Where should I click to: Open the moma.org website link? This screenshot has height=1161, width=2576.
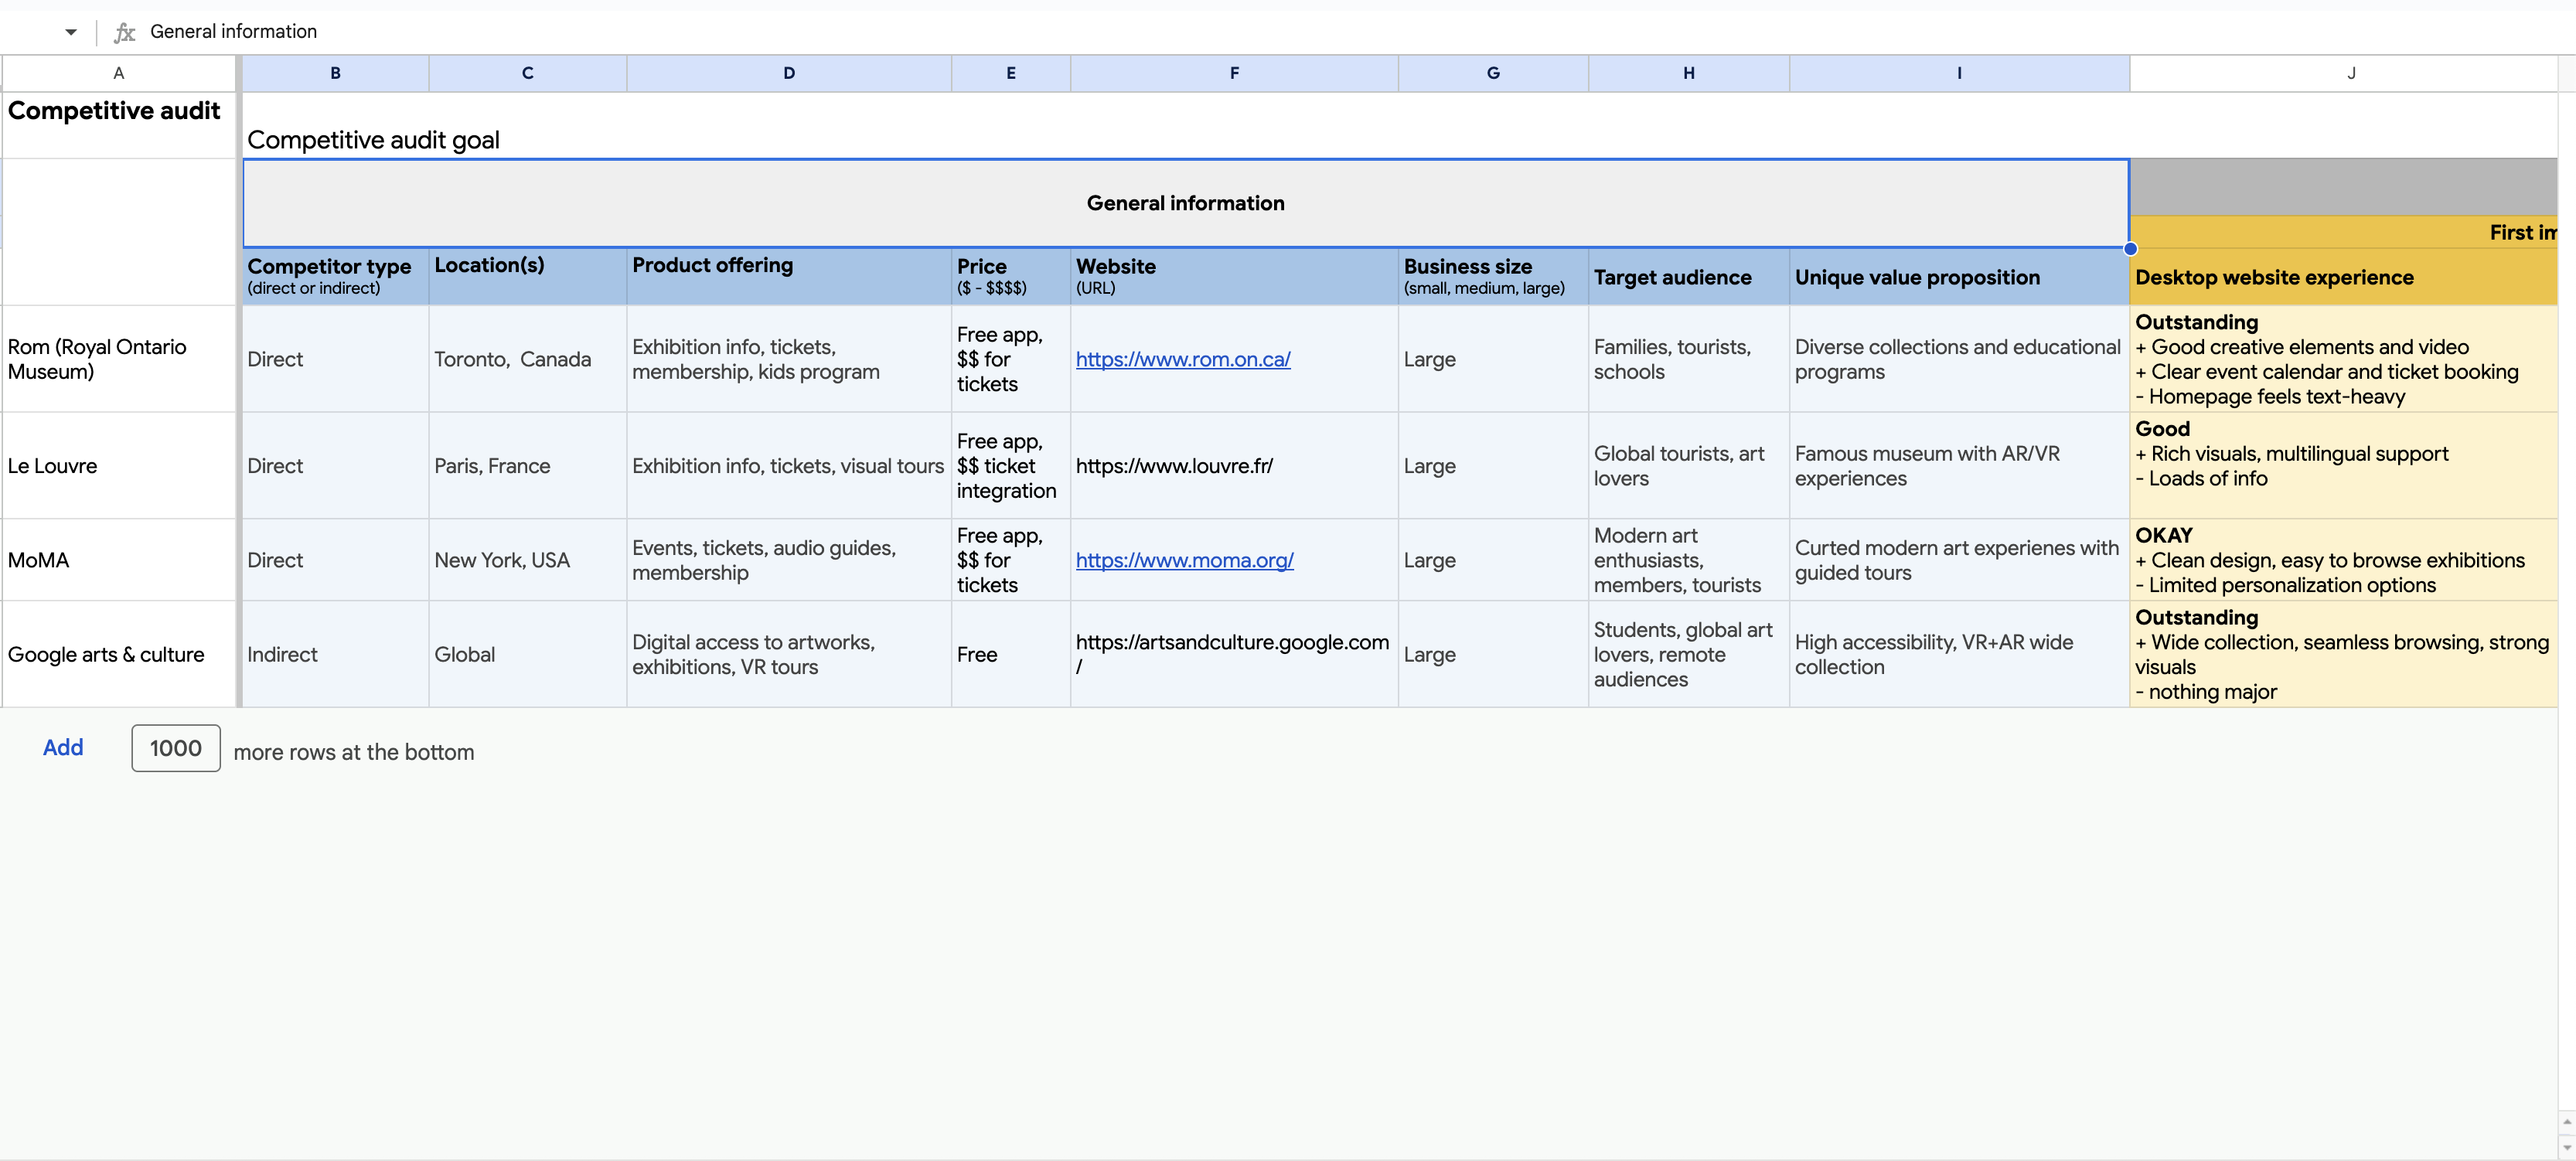click(x=1184, y=560)
